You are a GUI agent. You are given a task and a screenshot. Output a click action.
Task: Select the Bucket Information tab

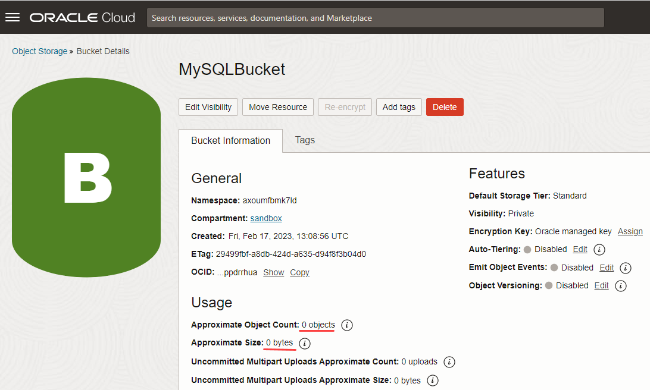[230, 140]
